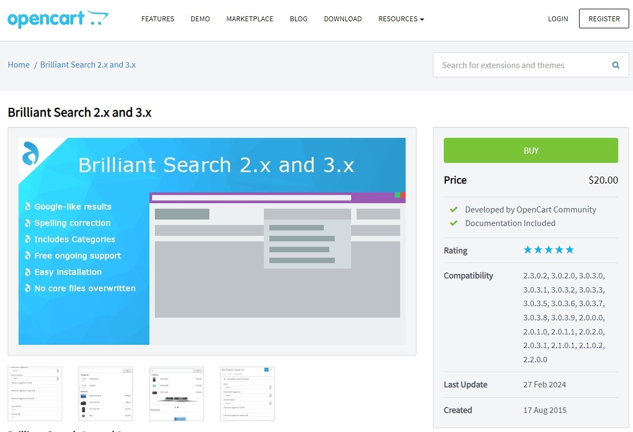Click the Last Update date 27 Feb 2024
The height and width of the screenshot is (432, 633).
(x=545, y=385)
